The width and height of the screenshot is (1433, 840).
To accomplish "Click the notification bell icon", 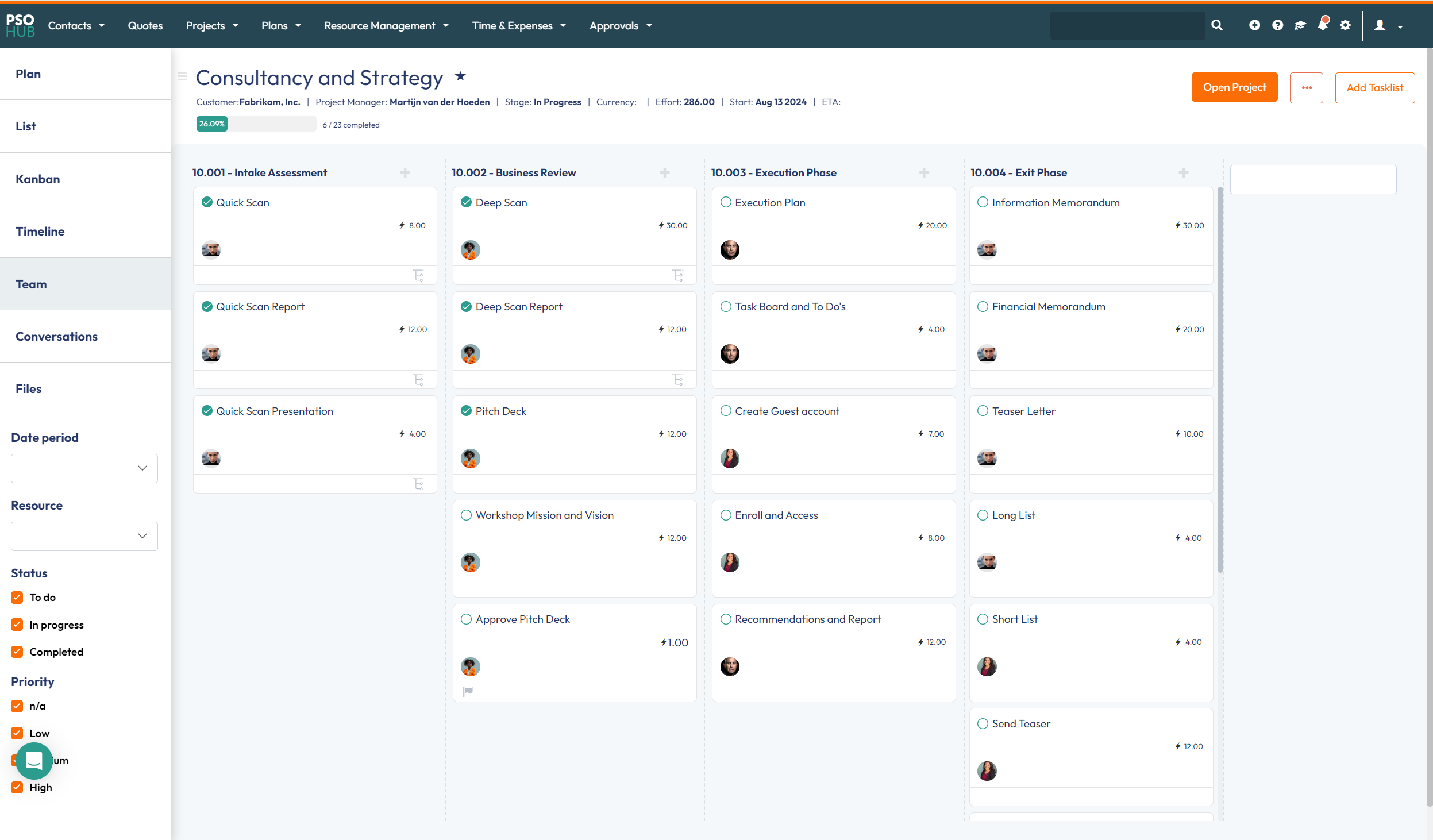I will (1322, 25).
